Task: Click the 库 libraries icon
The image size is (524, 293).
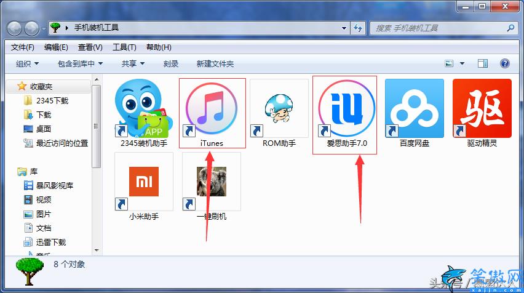Action: click(x=22, y=172)
